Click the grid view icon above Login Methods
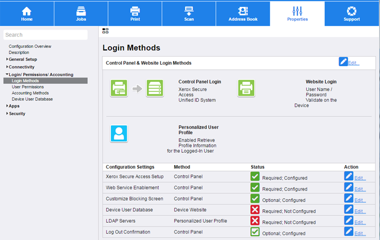Image resolution: width=380 pixels, height=240 pixels. [105, 31]
